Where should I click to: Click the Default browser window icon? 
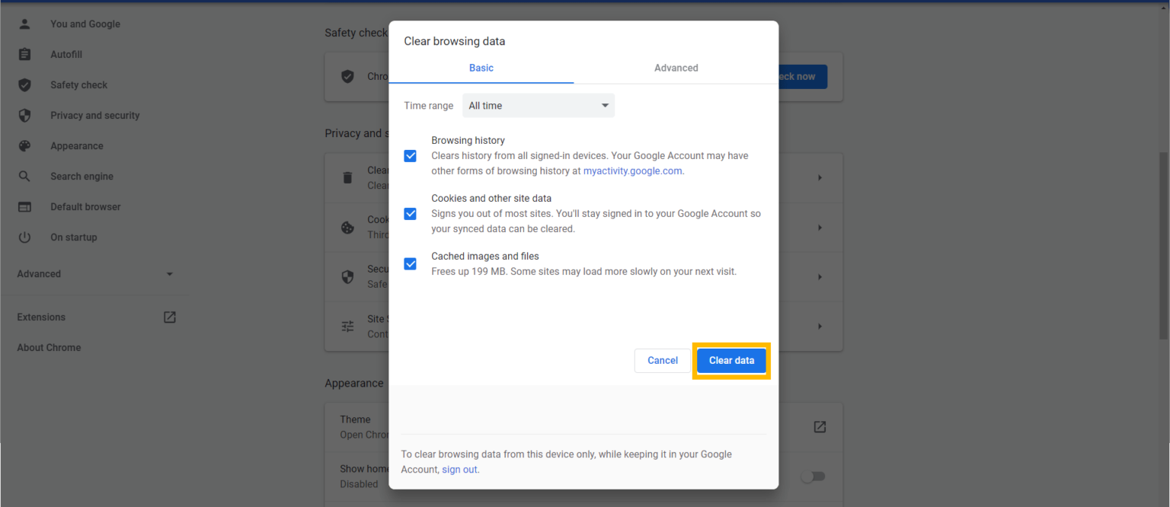tap(24, 206)
